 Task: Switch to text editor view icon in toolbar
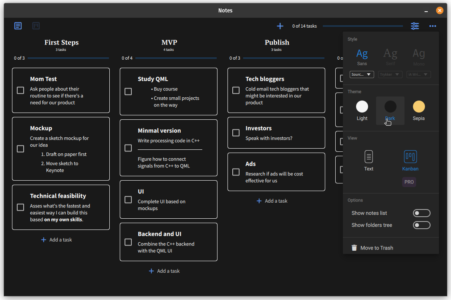(x=18, y=26)
